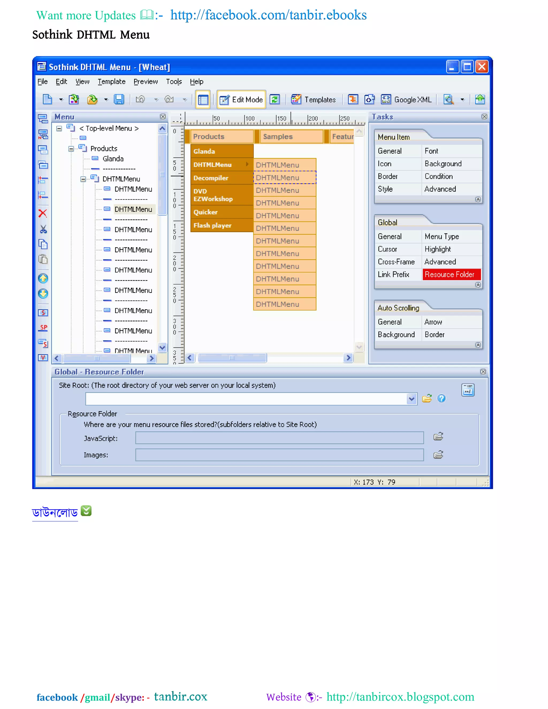
Task: Toggle the panel layout icon before Edit Mode
Action: pos(203,99)
